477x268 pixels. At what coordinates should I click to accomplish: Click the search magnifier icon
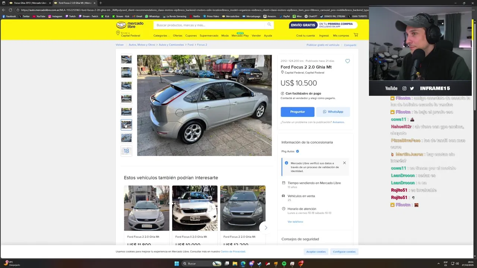tap(269, 25)
